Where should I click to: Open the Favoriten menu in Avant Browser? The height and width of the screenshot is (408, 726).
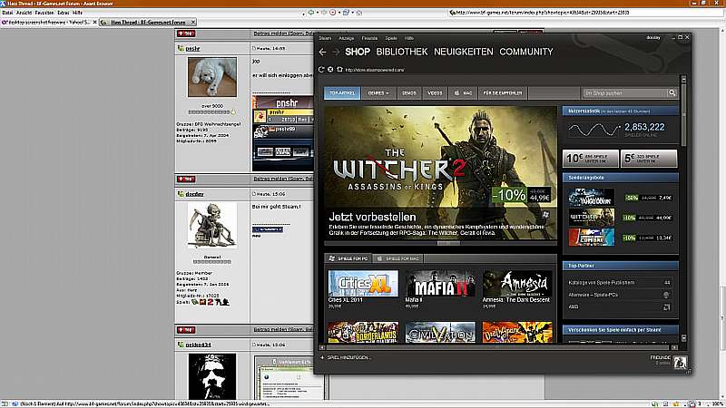coord(44,13)
